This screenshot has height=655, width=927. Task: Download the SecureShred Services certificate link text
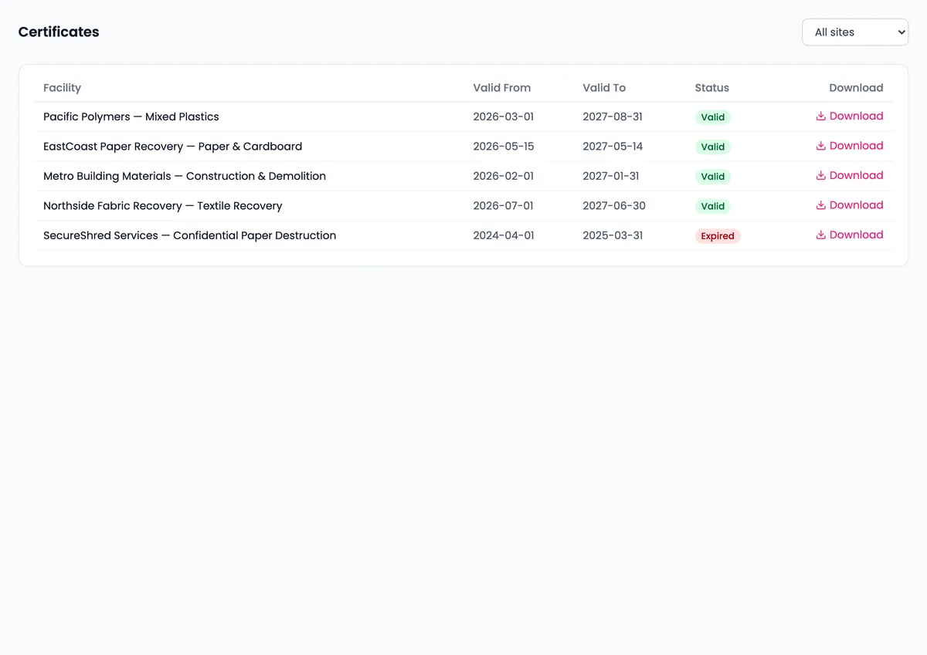[856, 235]
